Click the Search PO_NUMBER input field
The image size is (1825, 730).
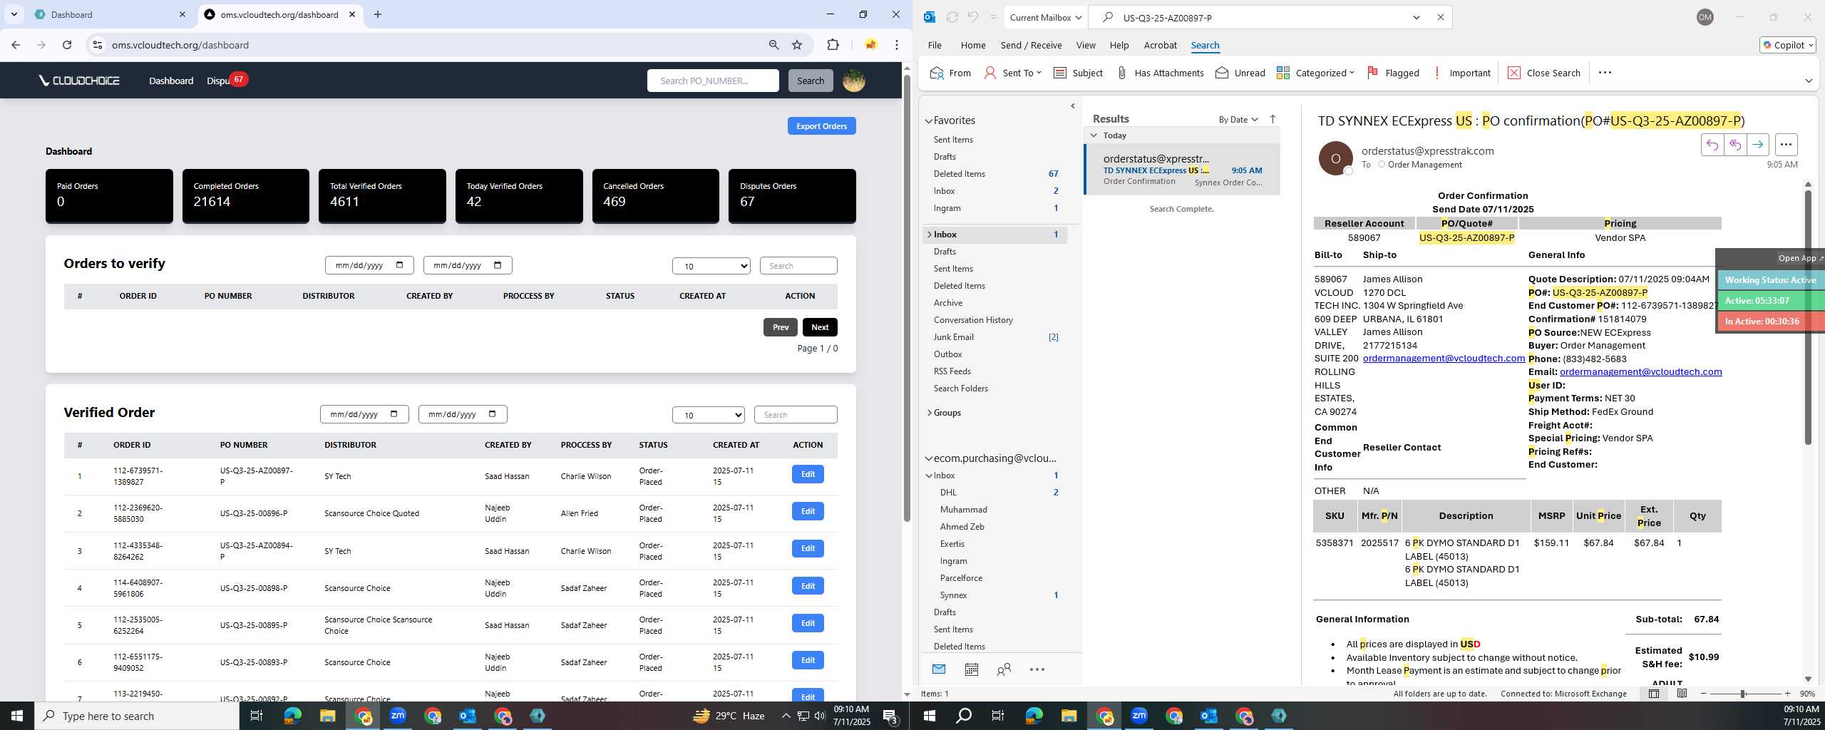pos(713,81)
